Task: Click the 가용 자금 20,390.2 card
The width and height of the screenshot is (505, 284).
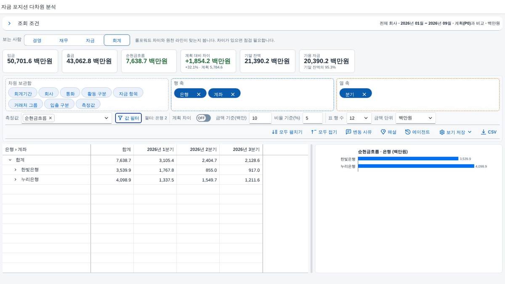Action: 327,61
